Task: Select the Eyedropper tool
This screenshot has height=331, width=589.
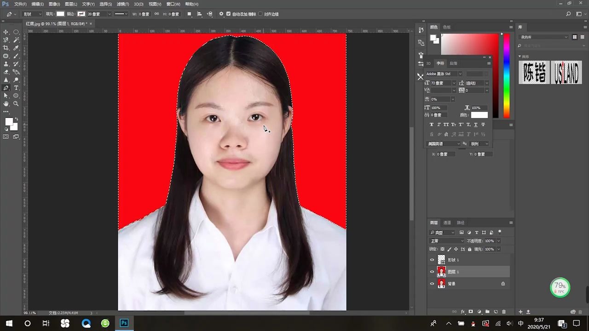Action: point(16,48)
